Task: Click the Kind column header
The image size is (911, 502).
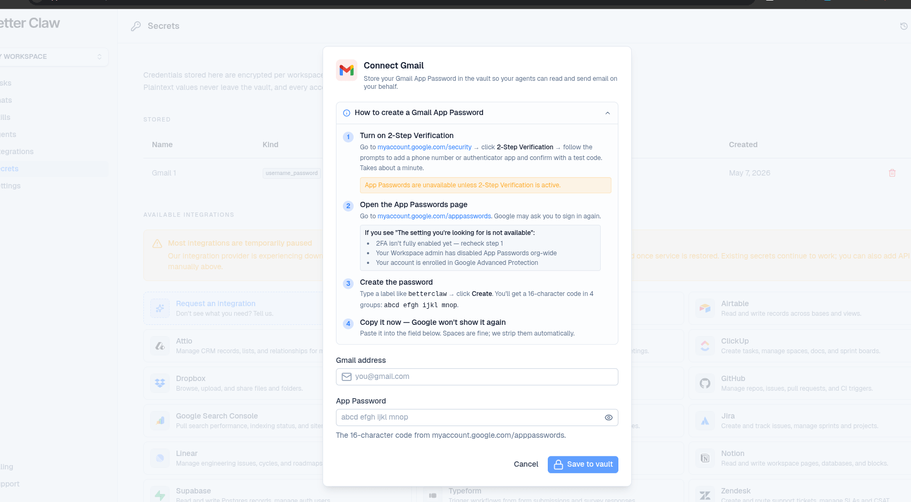Action: (x=270, y=144)
